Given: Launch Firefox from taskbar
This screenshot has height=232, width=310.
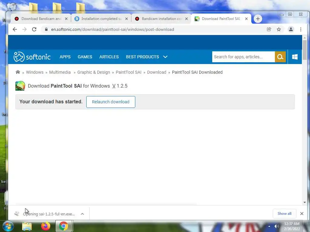Looking at the screenshot, I should [x=46, y=226].
